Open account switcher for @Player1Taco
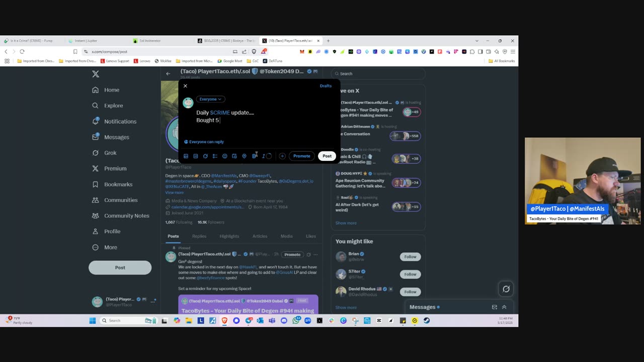Screen dimensions: 644x362 pos(124,302)
